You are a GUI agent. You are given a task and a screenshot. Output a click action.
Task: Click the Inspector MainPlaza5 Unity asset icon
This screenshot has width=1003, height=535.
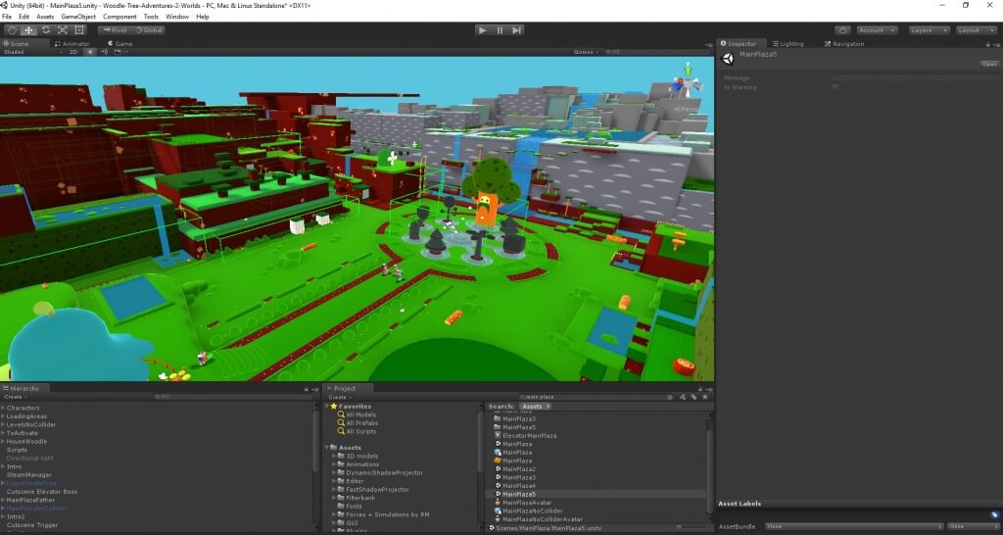(x=728, y=59)
